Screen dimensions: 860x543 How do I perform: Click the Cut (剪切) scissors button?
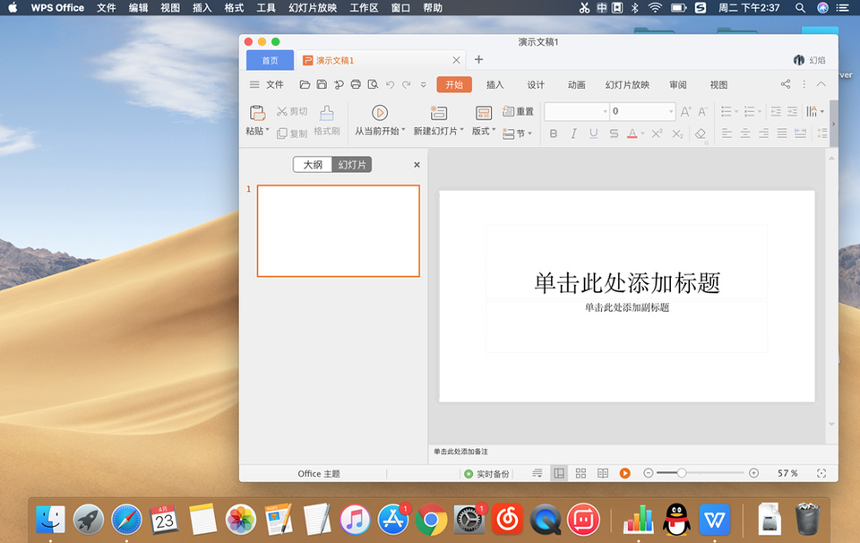coord(292,111)
